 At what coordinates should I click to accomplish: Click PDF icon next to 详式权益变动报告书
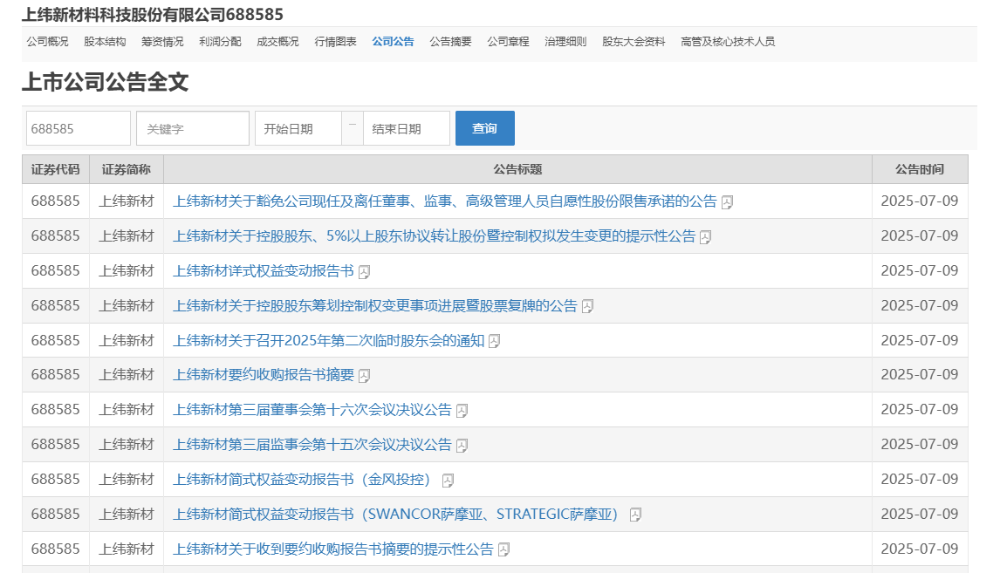[x=364, y=272]
